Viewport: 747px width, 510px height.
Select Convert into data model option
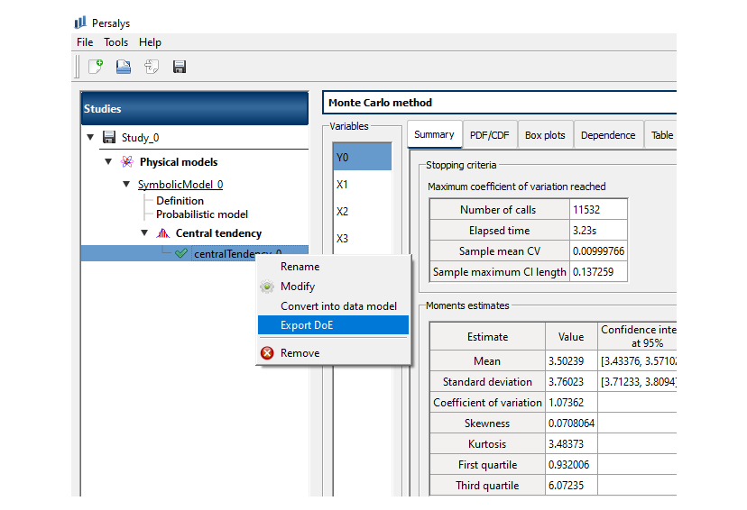point(338,306)
